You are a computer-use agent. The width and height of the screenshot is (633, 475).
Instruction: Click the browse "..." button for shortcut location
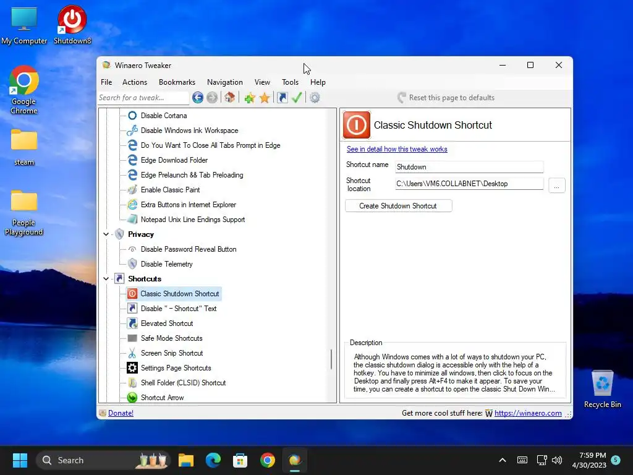(x=557, y=186)
